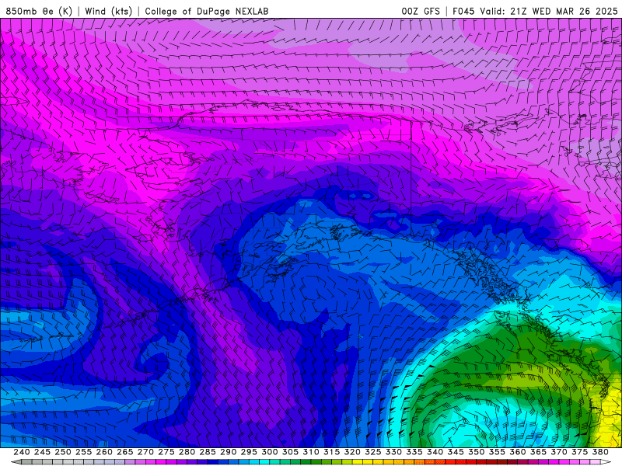
Task: Click the 315 colorbar label
Action: (332, 452)
